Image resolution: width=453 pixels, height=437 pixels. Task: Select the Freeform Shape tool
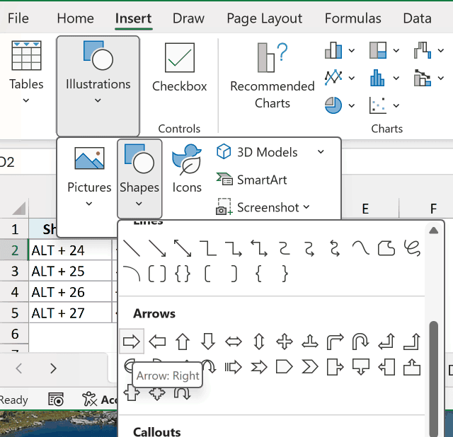pyautogui.click(x=386, y=248)
